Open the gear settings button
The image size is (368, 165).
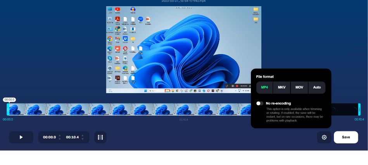click(x=324, y=137)
